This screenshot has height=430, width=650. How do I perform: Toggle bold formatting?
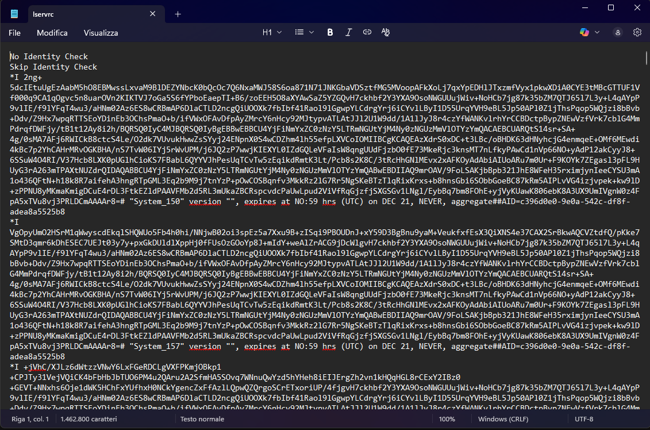[330, 32]
